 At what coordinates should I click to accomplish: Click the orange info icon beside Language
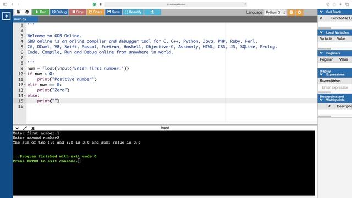coord(291,12)
